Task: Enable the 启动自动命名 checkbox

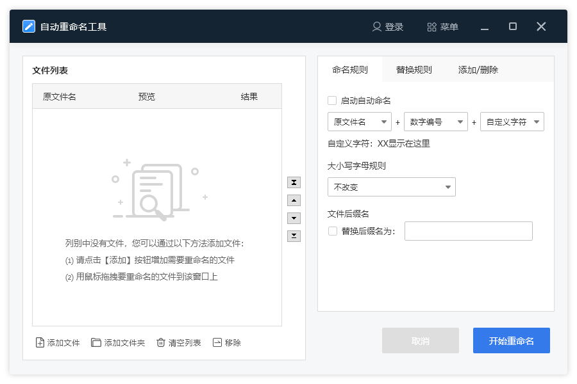Action: click(332, 100)
